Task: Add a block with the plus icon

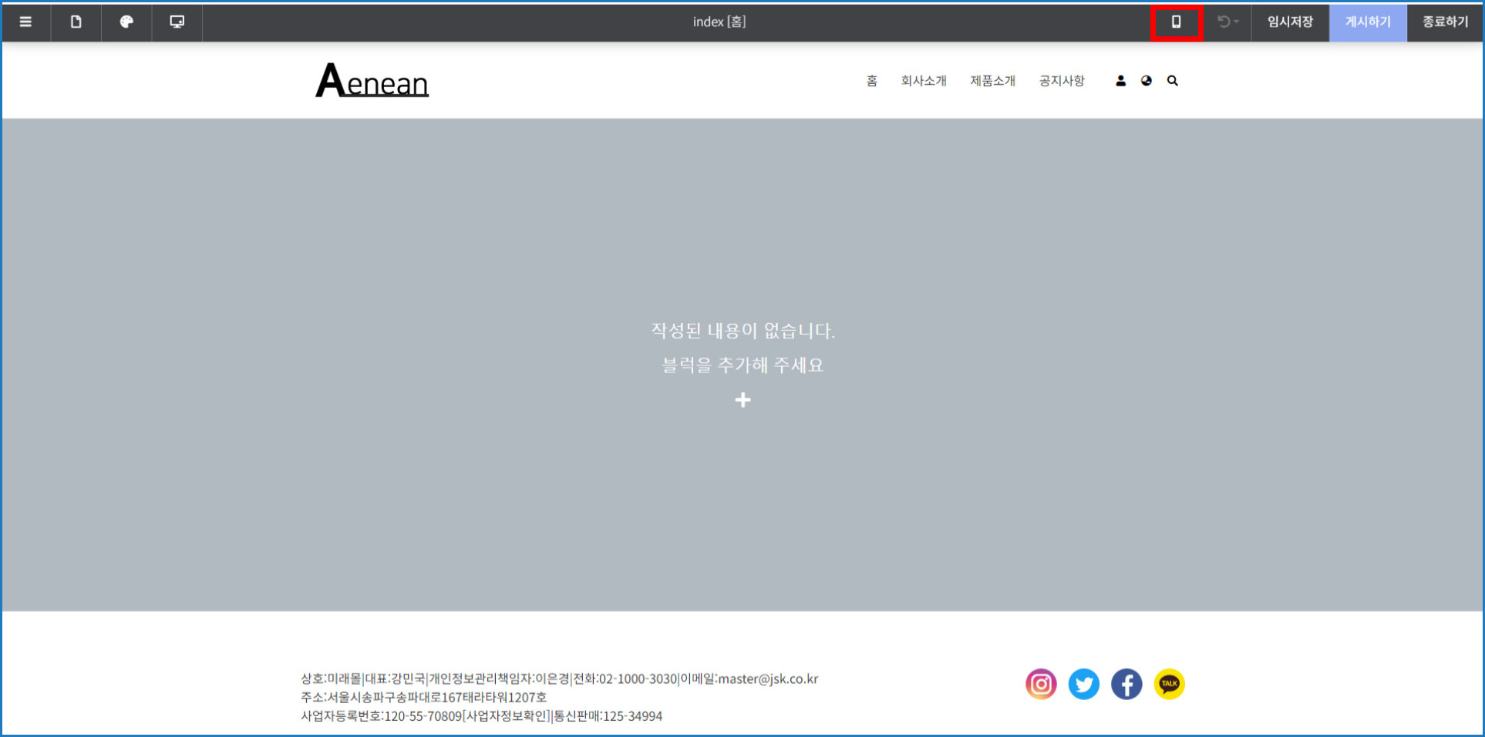Action: [742, 399]
